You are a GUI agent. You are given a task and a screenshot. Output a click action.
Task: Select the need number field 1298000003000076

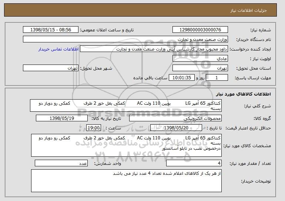[x=200, y=30]
